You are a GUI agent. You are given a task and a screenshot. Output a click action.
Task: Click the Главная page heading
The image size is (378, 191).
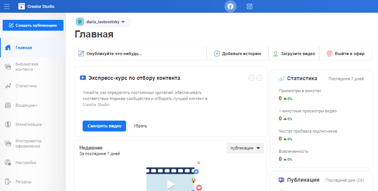94,34
